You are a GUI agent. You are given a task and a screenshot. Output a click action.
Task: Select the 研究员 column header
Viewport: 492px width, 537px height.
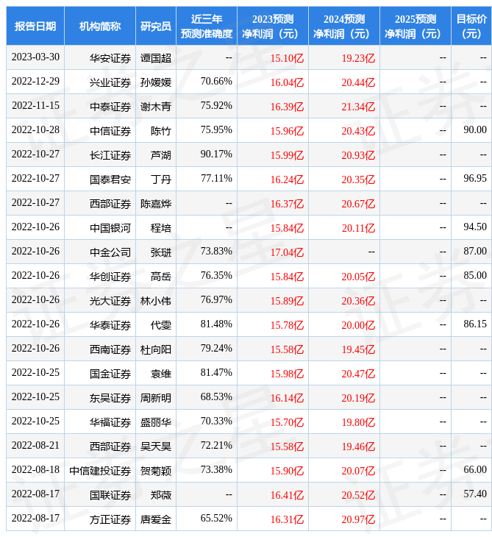[156, 26]
